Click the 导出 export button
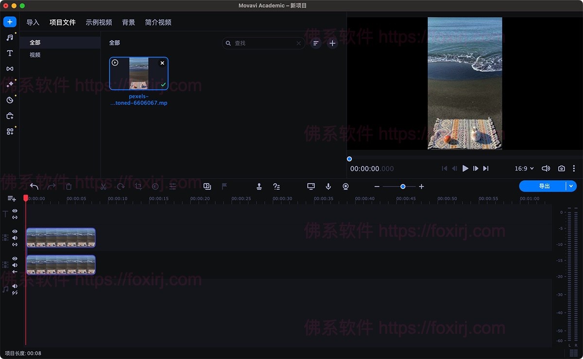 (543, 186)
